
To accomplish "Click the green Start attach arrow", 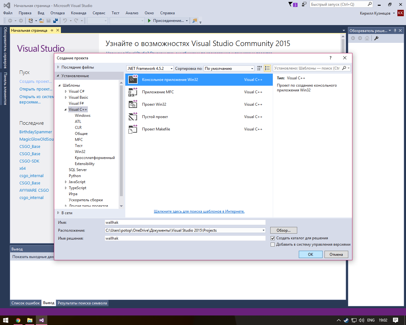I will click(149, 21).
